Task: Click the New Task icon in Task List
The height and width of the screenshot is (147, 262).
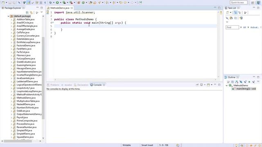Action: click(x=228, y=13)
